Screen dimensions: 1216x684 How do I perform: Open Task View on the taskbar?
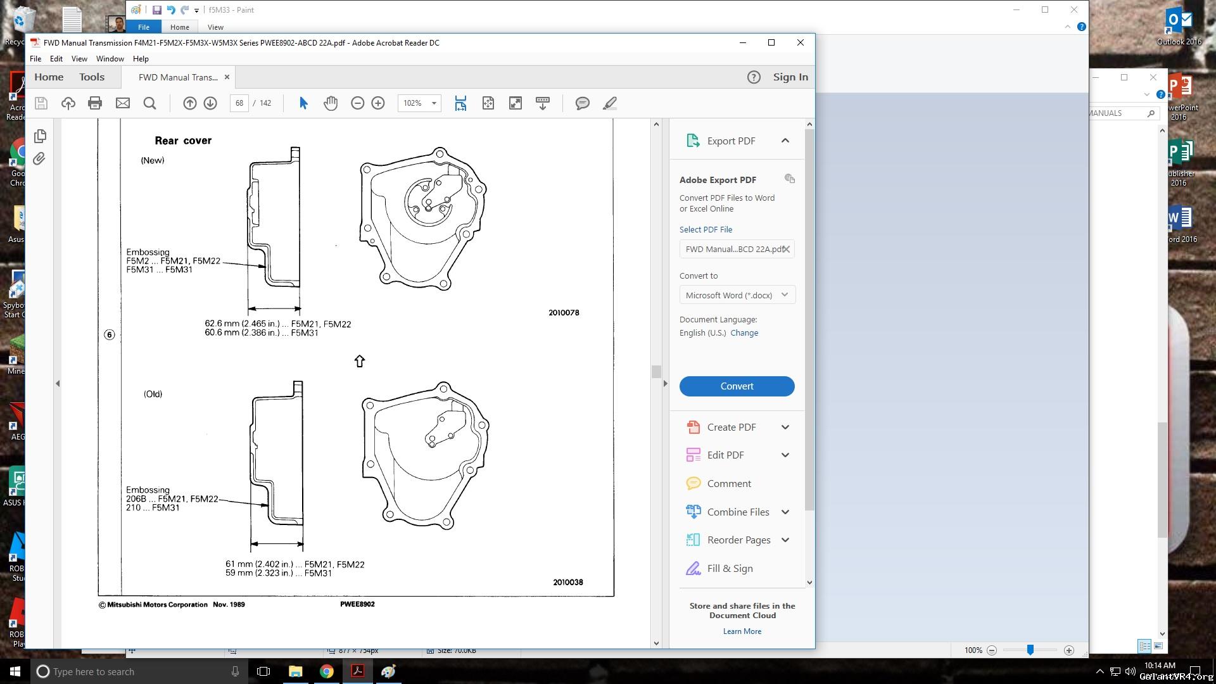(x=263, y=671)
